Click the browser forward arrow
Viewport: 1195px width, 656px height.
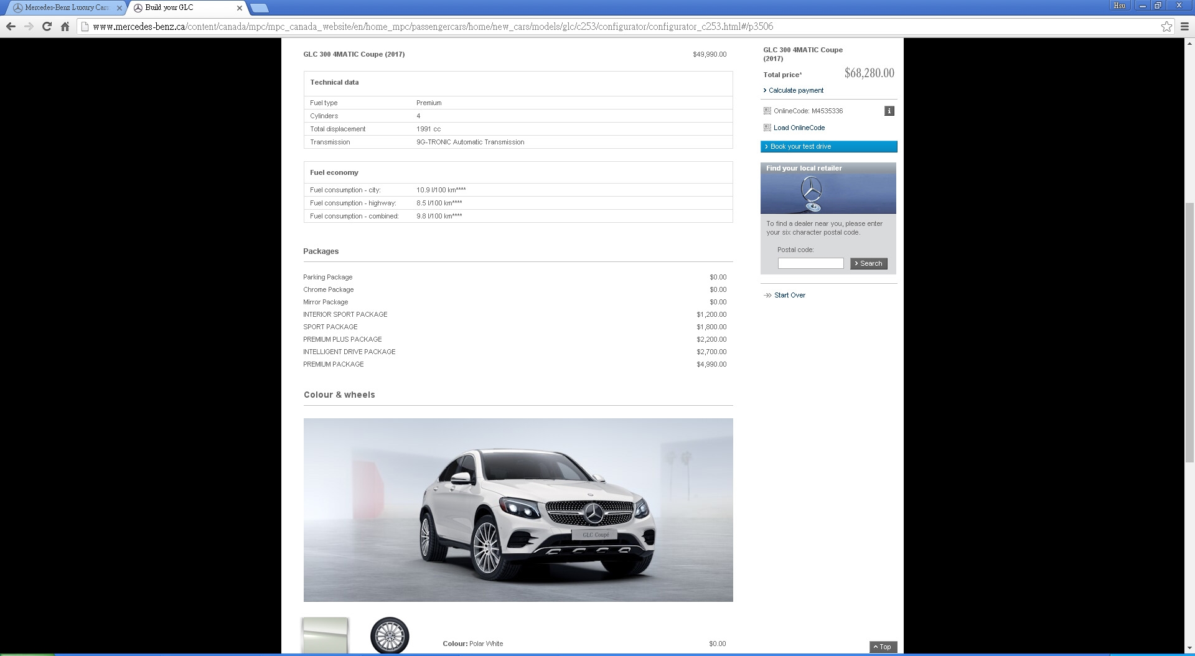pos(29,26)
